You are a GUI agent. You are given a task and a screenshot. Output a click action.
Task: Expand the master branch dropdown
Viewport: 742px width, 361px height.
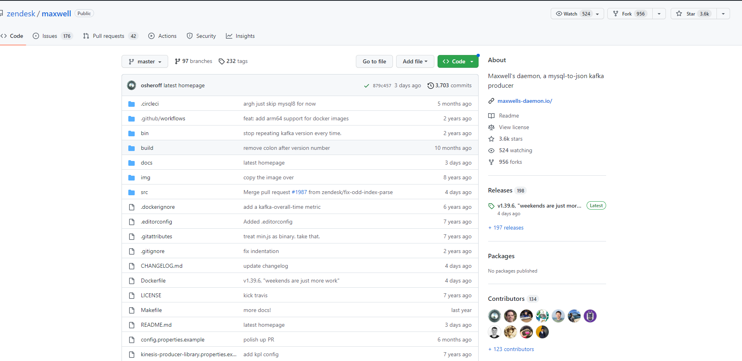(x=145, y=61)
